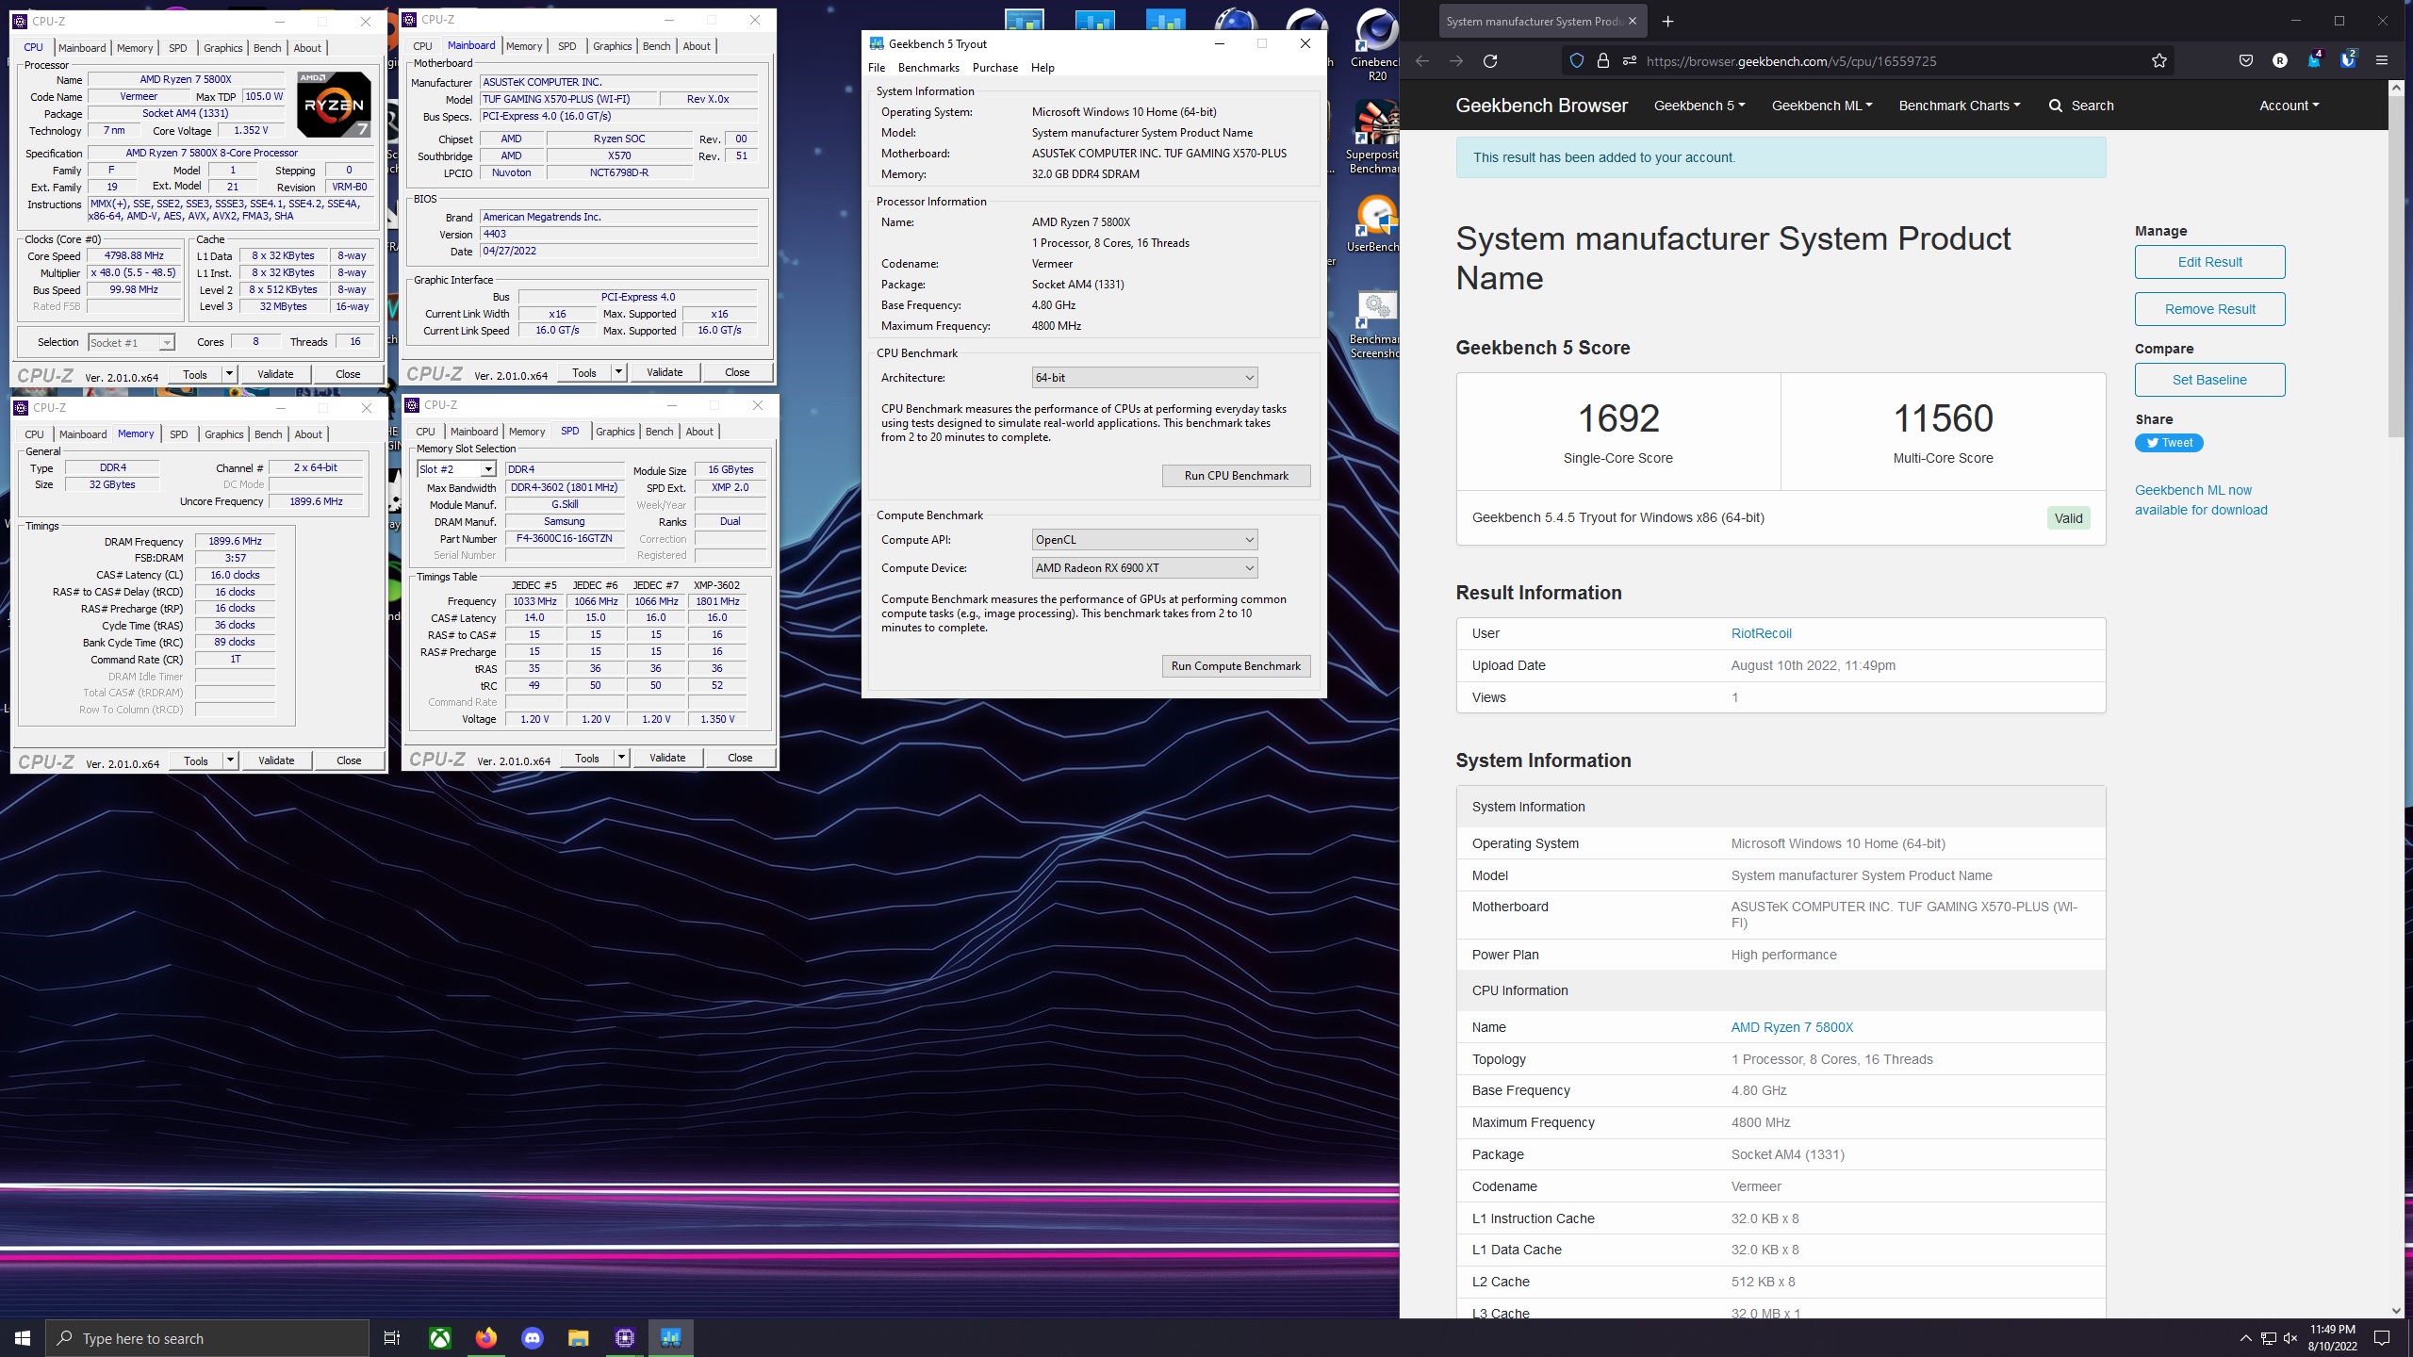Open the Architecture 64-bit dropdown
Screen dimensions: 2413x1357
click(1144, 378)
